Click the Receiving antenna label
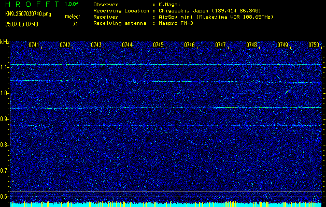Screen dimensions: 326x207 120,23
